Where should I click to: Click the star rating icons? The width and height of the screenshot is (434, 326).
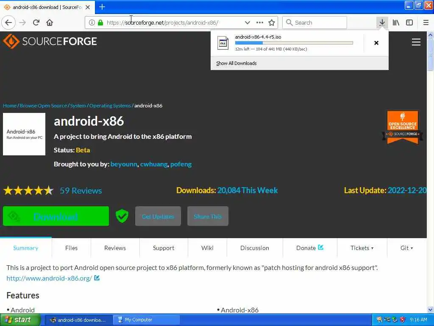pyautogui.click(x=28, y=191)
